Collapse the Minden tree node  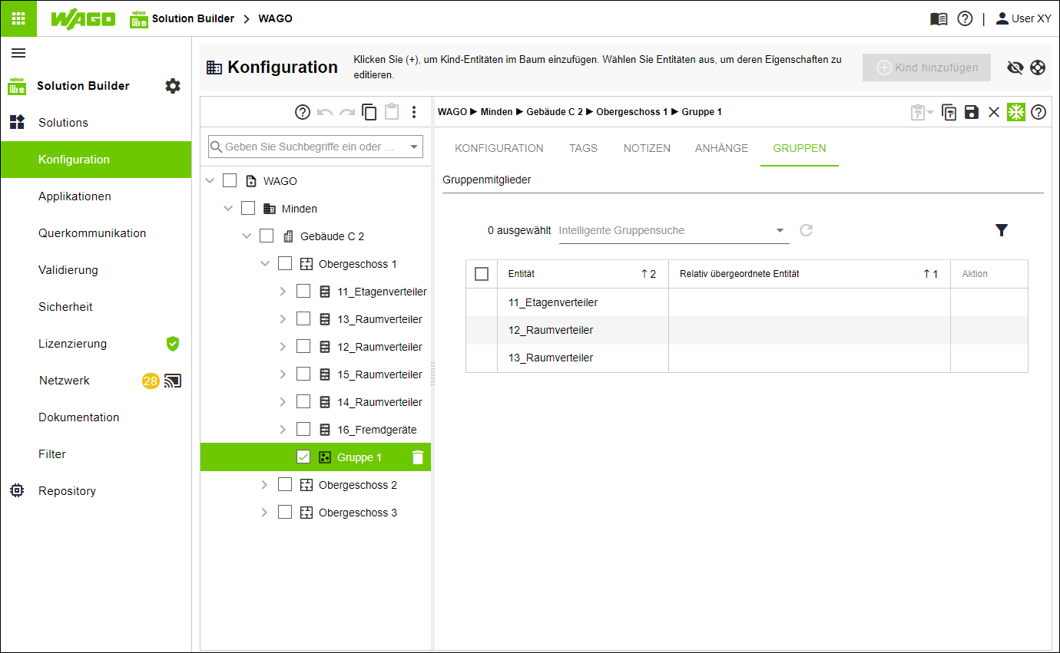pos(228,209)
